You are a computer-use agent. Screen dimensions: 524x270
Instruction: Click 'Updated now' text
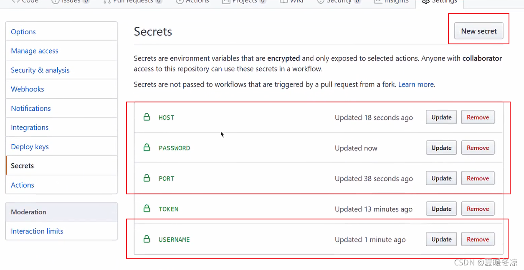tap(356, 148)
